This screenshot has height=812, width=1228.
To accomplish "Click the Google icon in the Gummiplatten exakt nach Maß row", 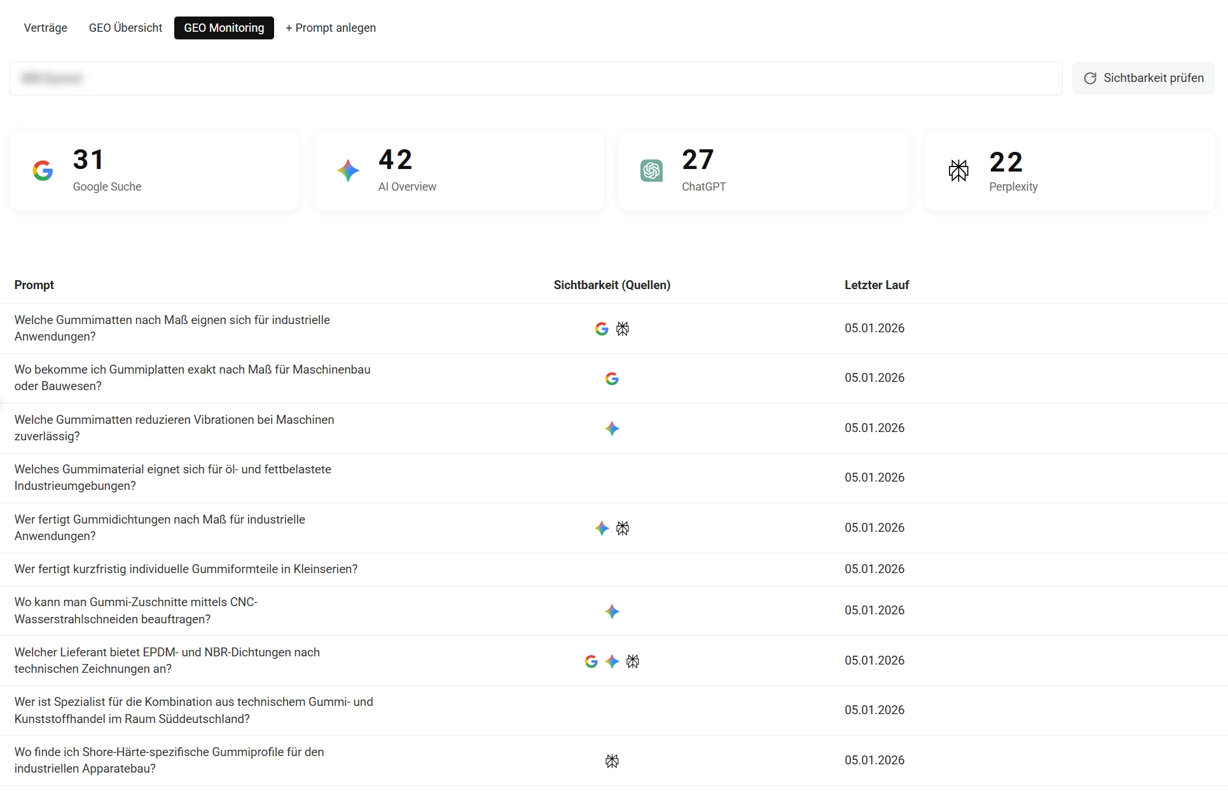I will point(612,379).
